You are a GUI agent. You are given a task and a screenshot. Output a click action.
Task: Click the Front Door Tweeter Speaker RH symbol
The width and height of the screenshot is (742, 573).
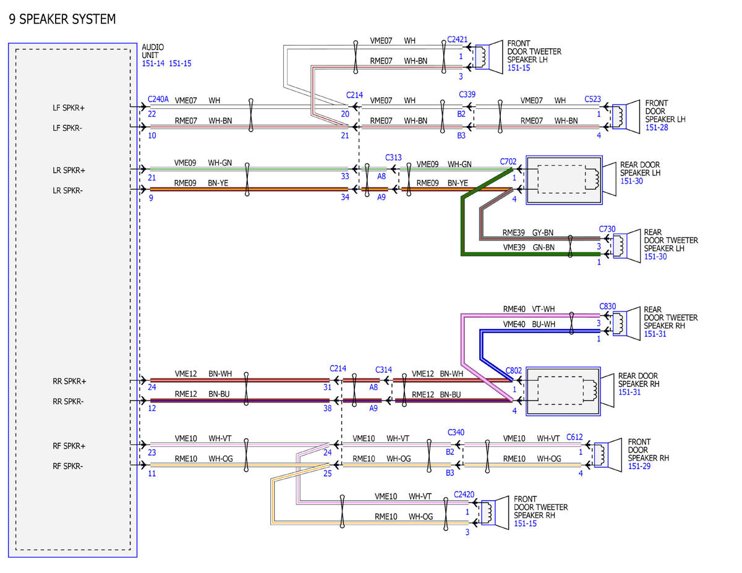tap(495, 512)
